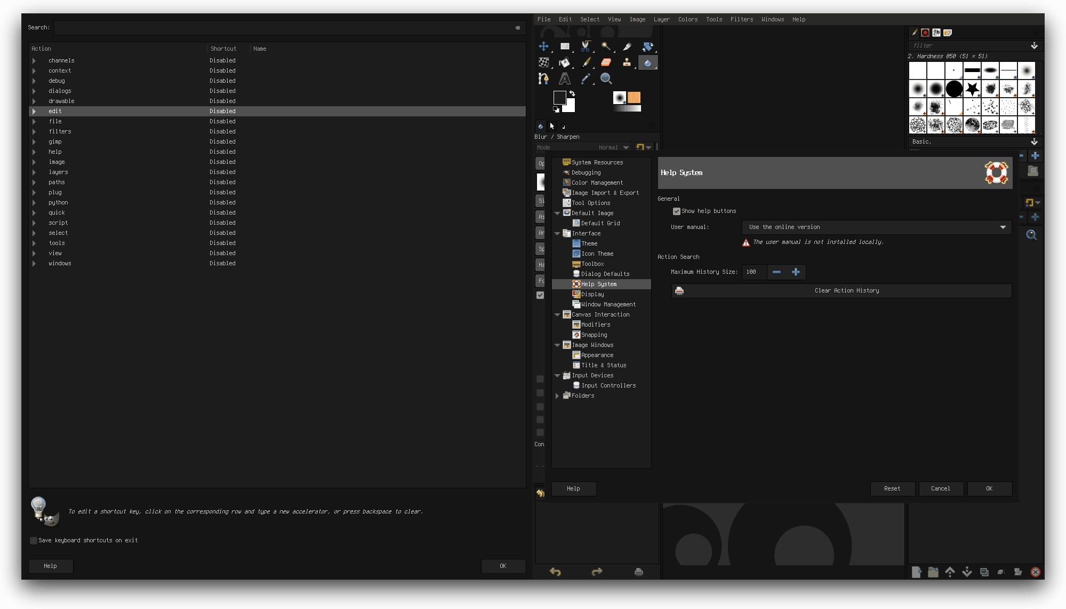Select the Scissors Select tool

586,46
